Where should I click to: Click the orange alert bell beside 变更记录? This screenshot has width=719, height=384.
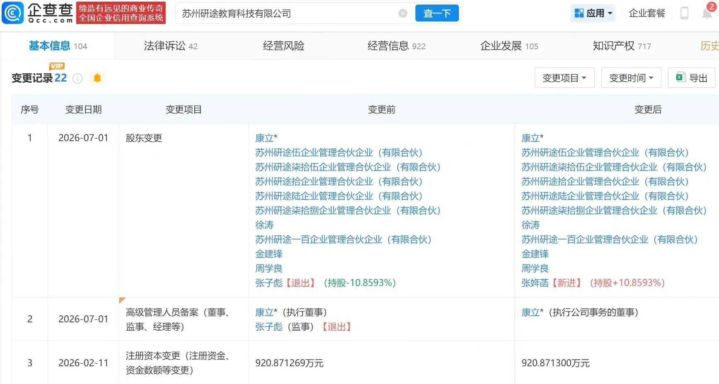[x=97, y=78]
